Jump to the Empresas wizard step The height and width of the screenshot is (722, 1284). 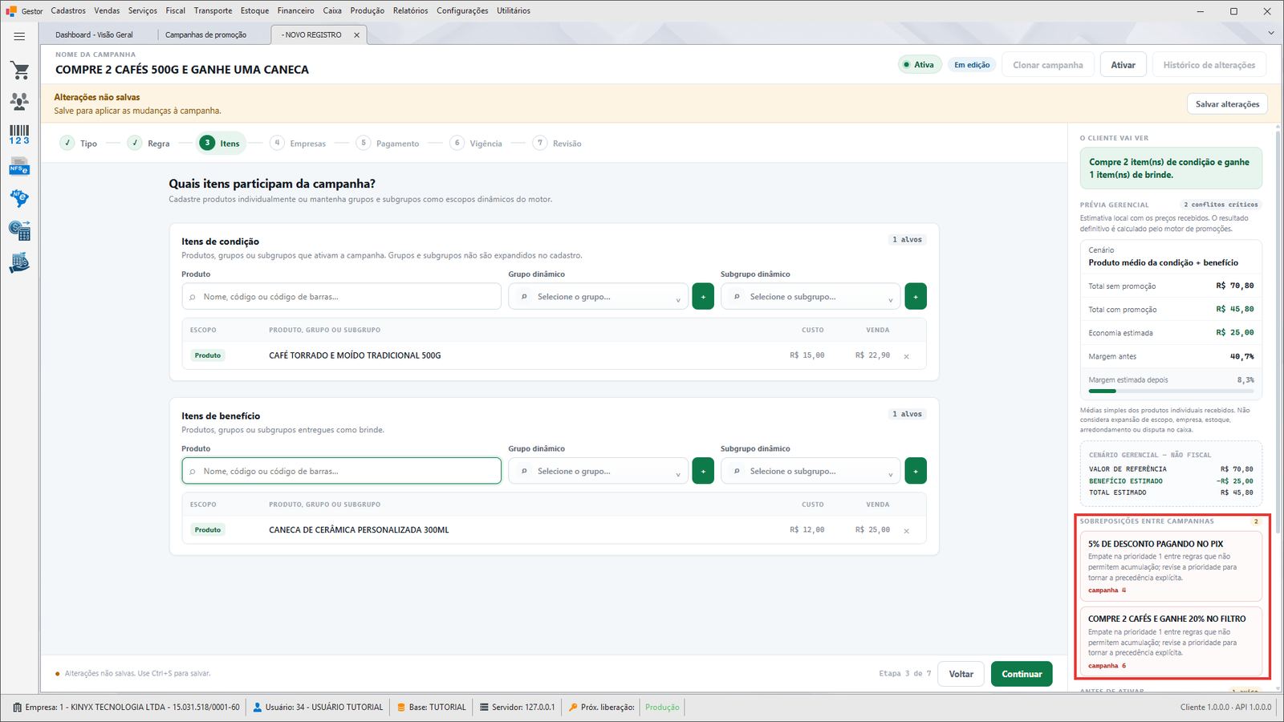coord(298,143)
